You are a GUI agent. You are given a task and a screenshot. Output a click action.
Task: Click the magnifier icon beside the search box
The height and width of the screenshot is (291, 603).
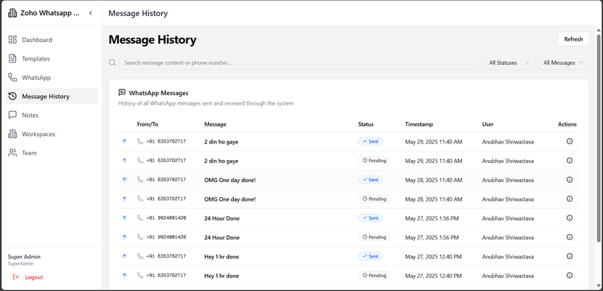[x=112, y=63]
